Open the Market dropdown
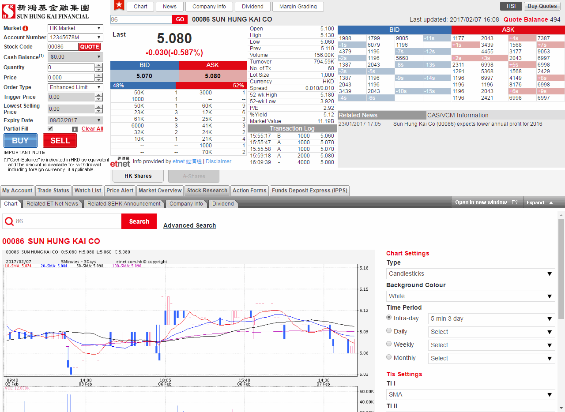 tap(75, 28)
